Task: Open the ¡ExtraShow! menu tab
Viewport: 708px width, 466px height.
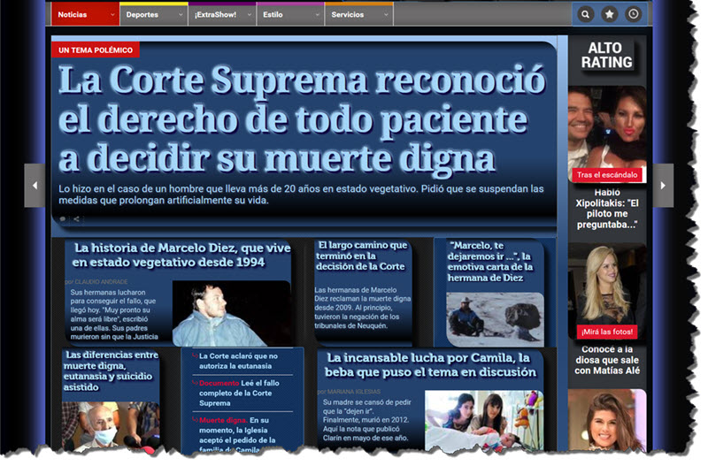Action: pos(222,14)
